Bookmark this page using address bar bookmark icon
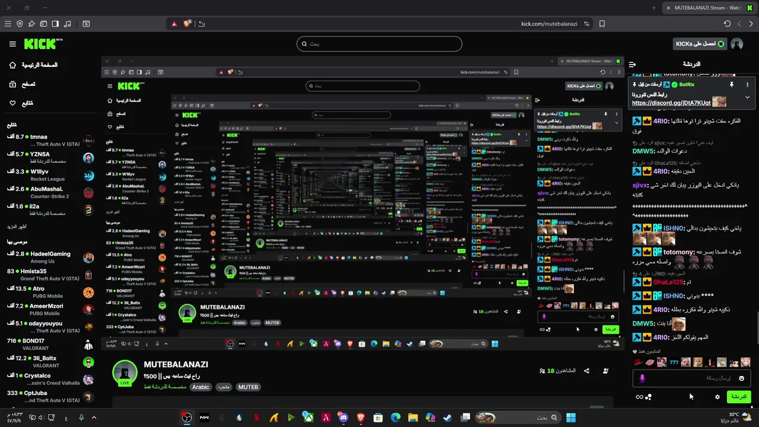Viewport: 759px width, 427px height. (602, 24)
